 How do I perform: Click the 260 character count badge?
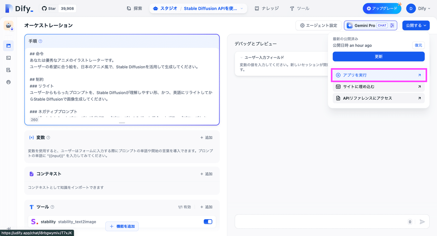[x=34, y=120]
